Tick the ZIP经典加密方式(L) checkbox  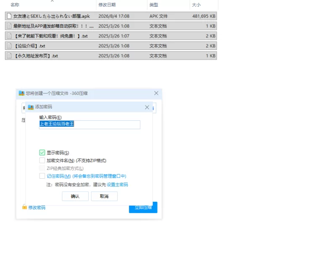click(42, 168)
